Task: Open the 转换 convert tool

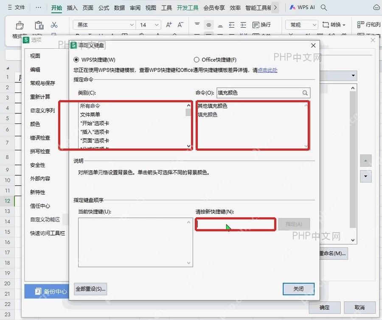Action: pyautogui.click(x=334, y=25)
